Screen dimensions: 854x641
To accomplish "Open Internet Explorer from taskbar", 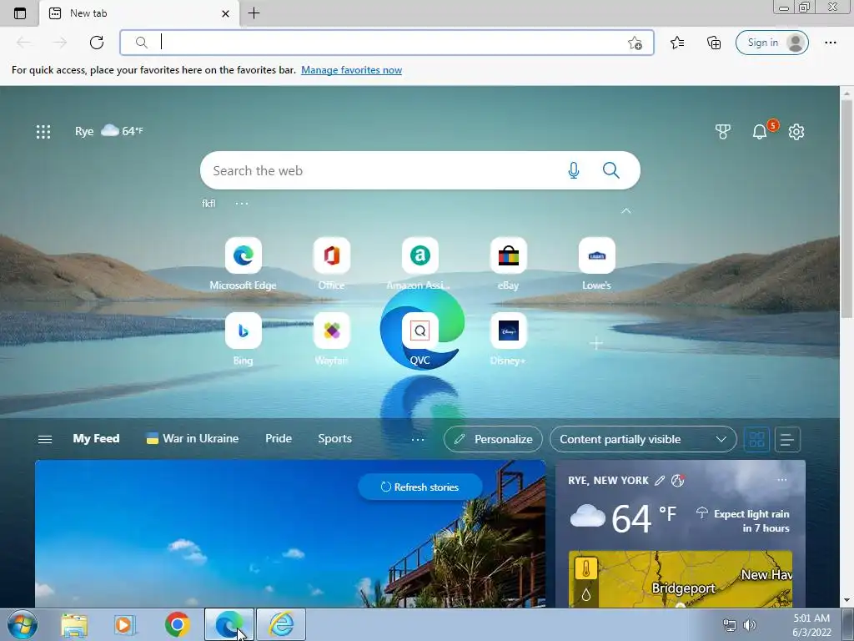I will [x=282, y=624].
